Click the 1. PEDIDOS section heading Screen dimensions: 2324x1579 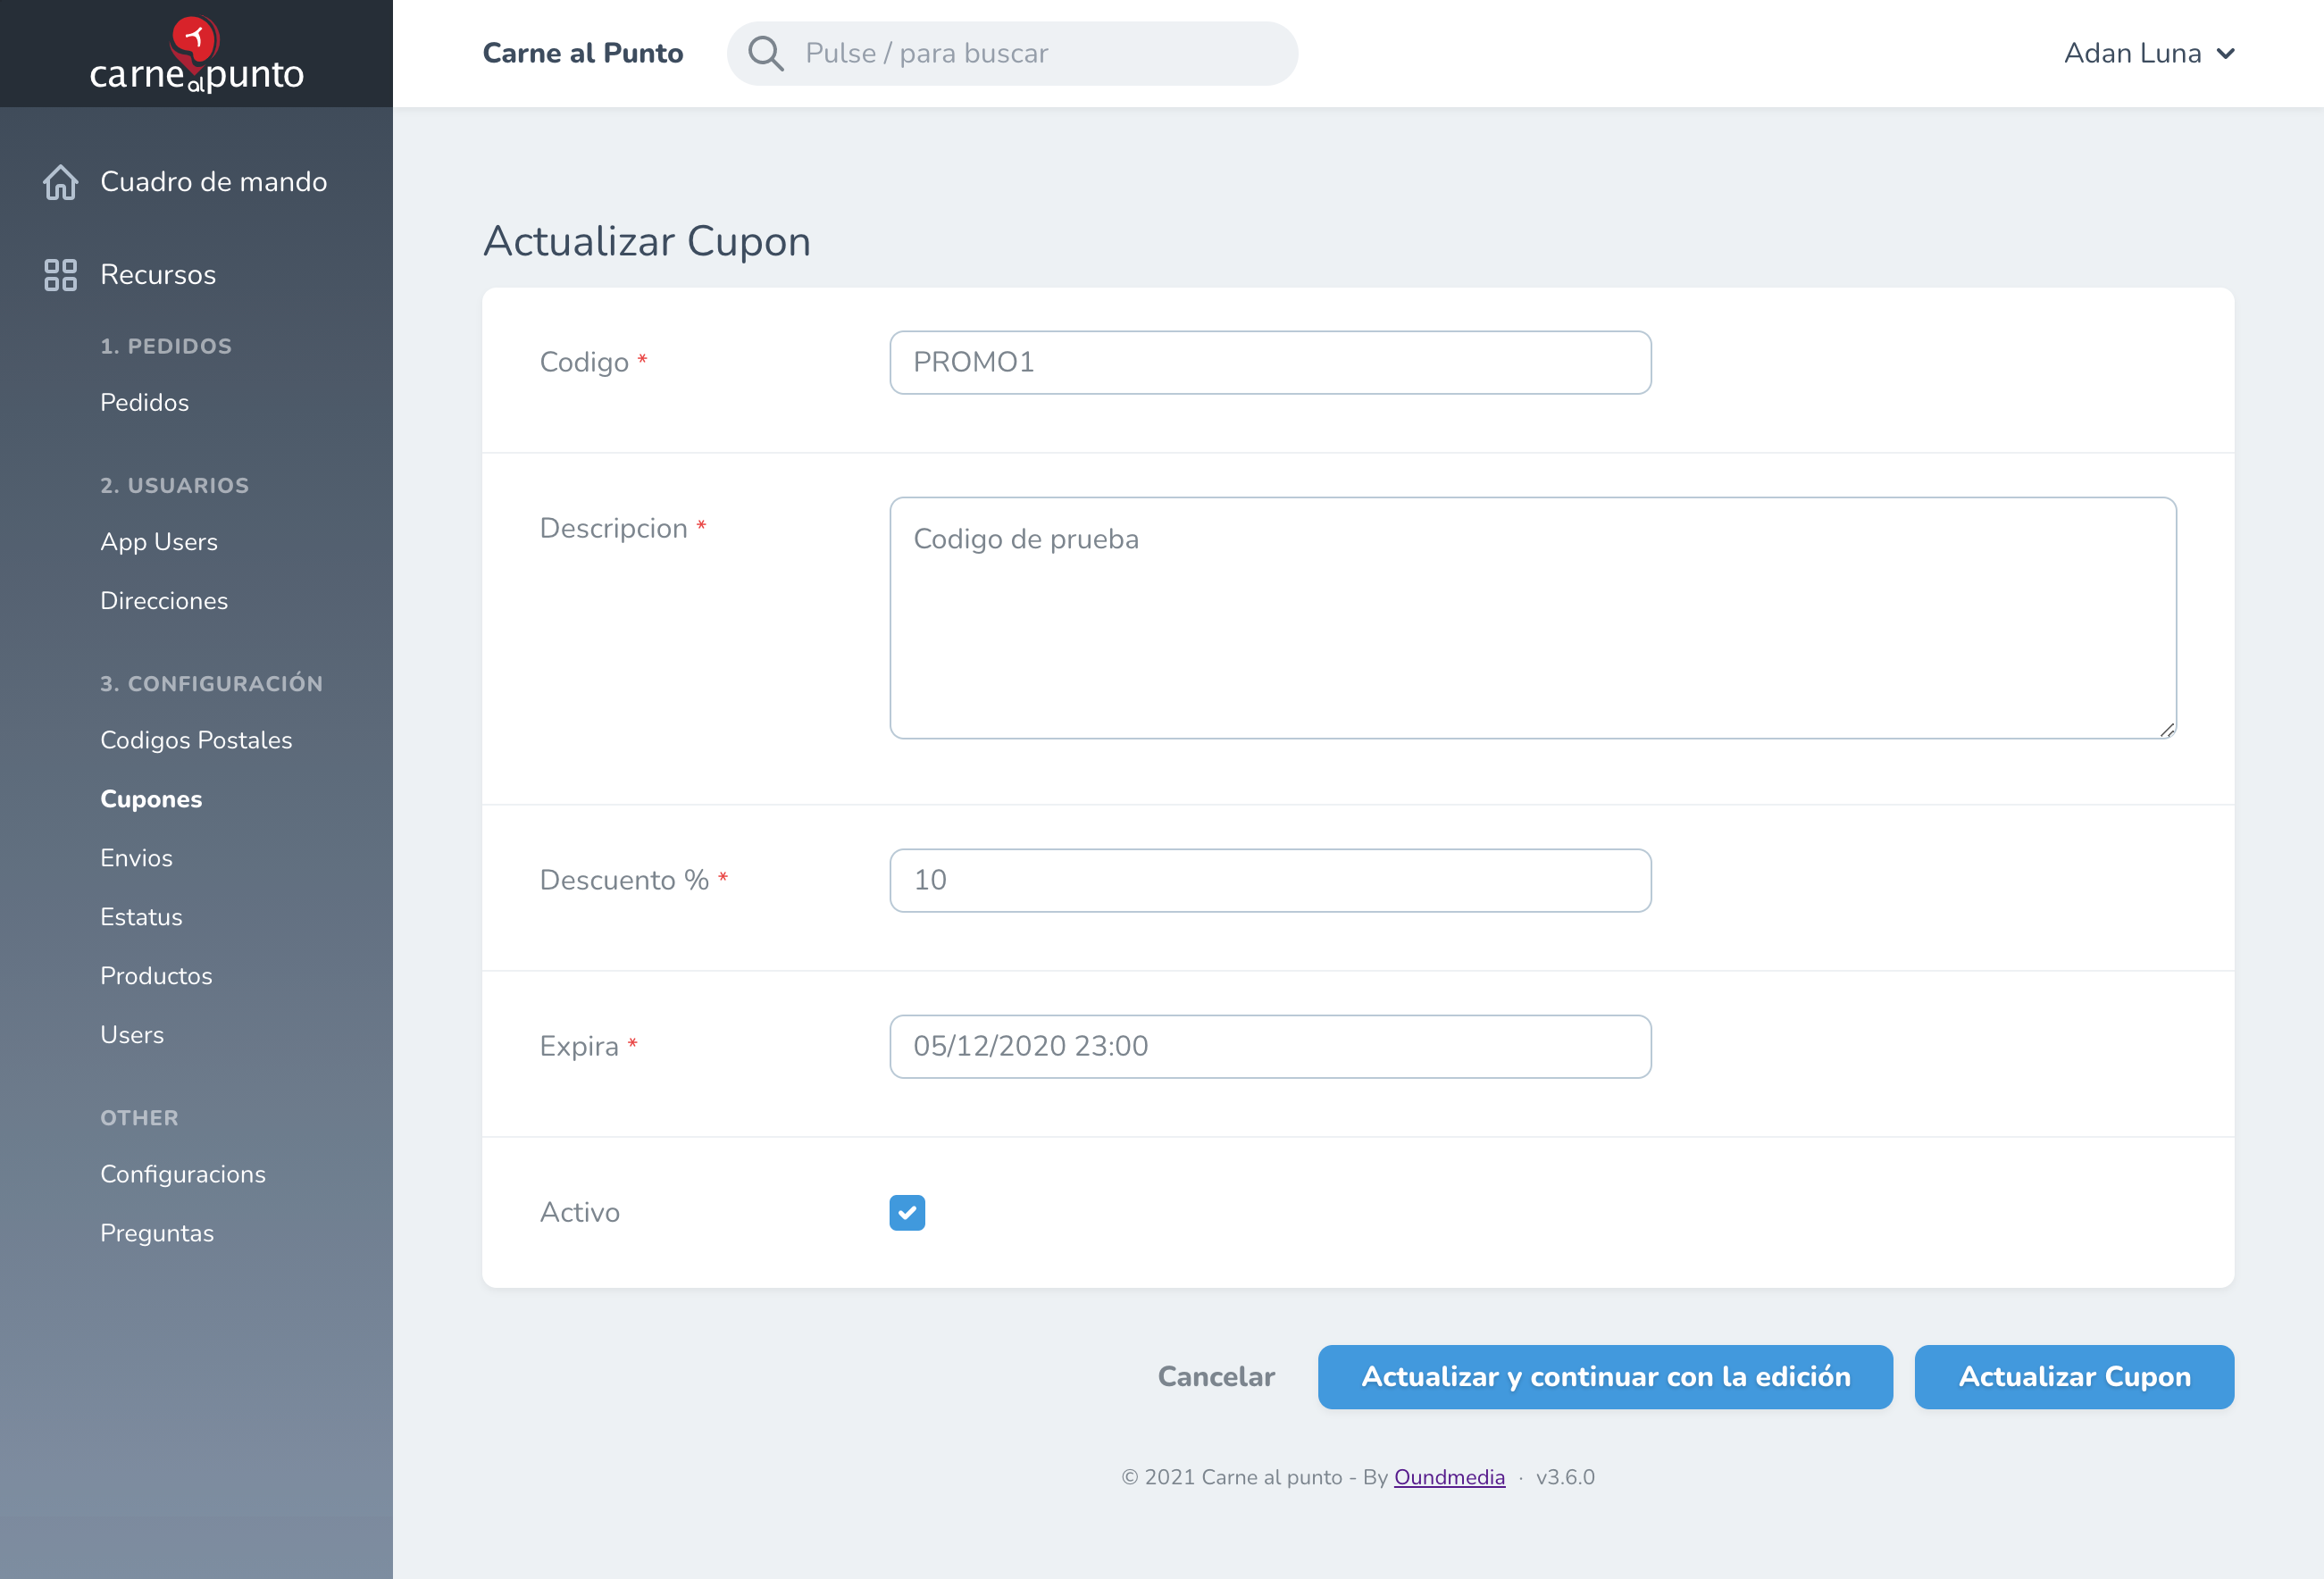point(166,346)
